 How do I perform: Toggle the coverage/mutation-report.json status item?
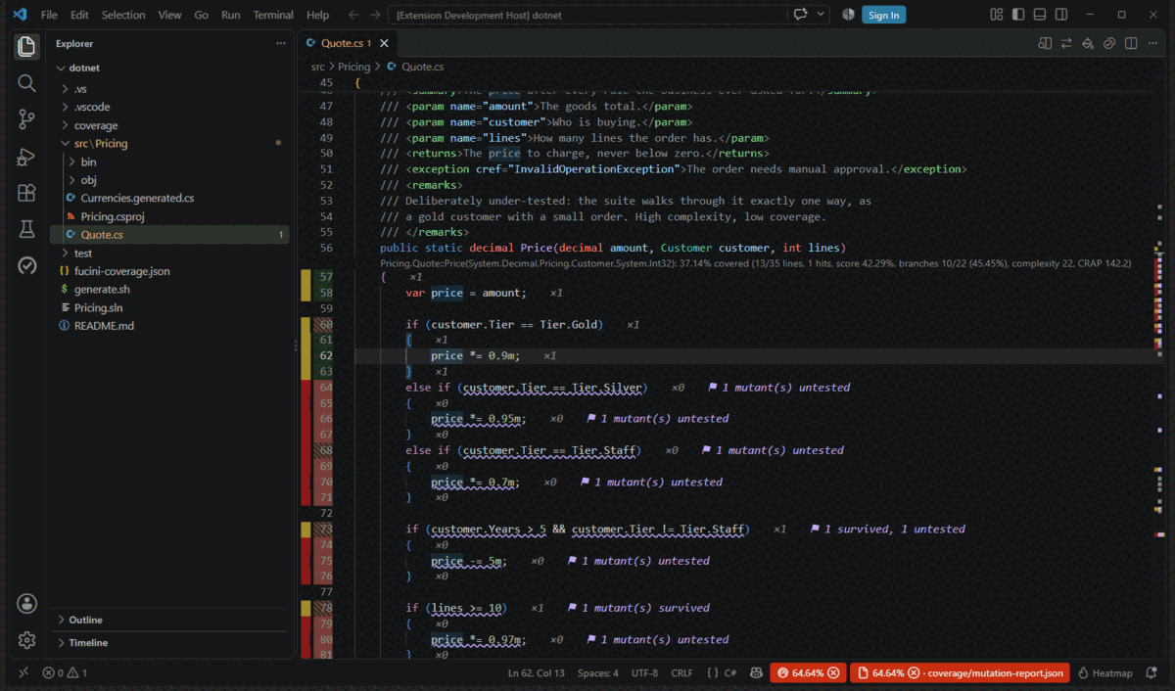(x=960, y=673)
